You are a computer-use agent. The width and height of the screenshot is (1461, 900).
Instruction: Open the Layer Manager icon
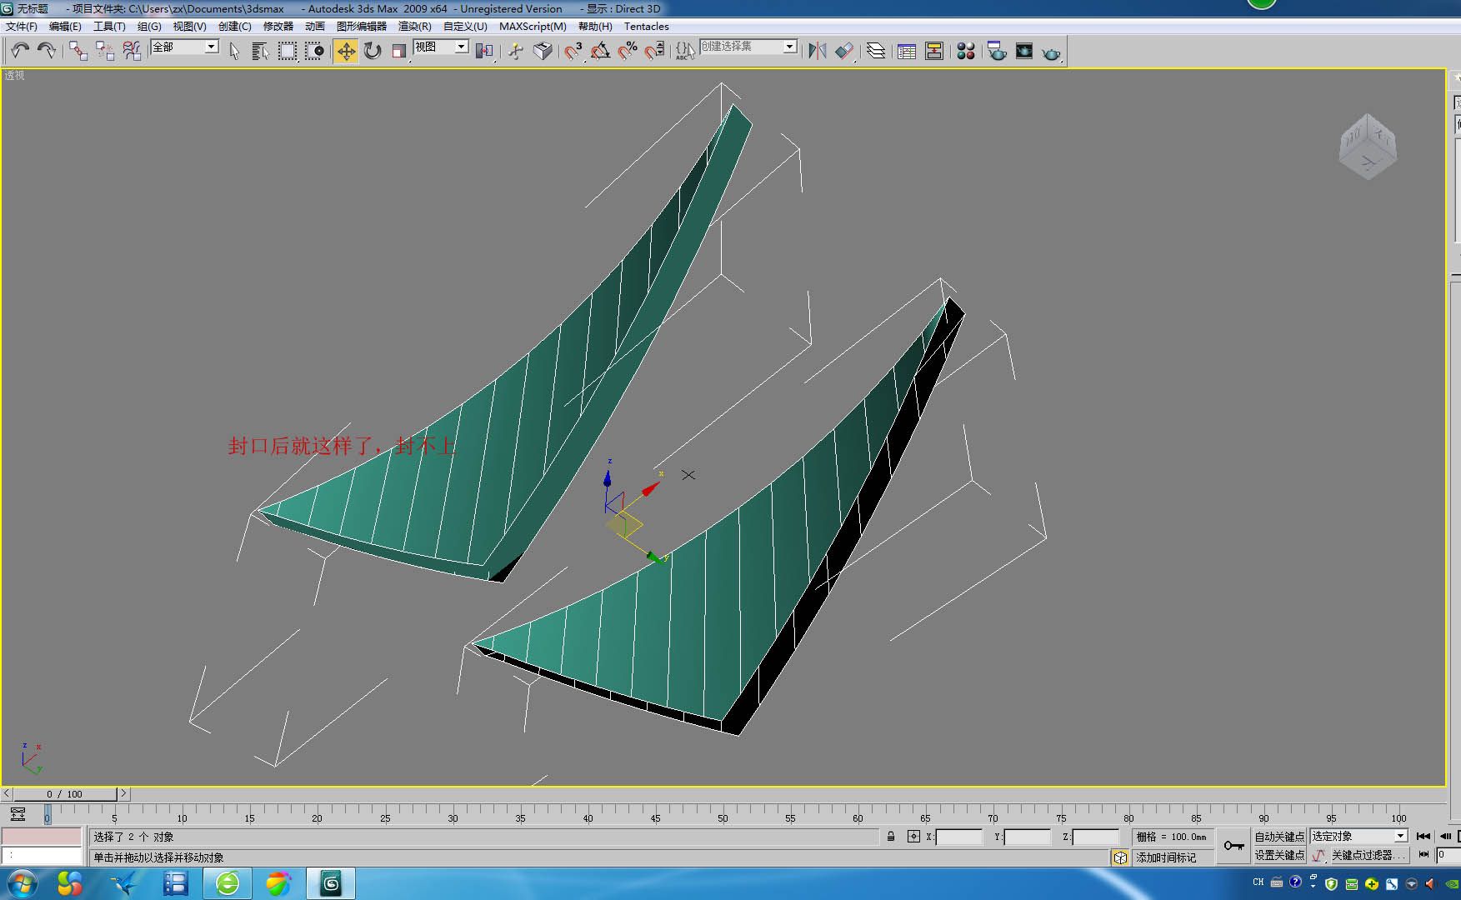[875, 51]
